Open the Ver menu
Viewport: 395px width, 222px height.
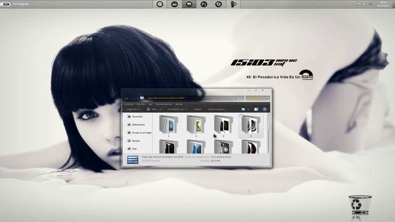point(151,104)
